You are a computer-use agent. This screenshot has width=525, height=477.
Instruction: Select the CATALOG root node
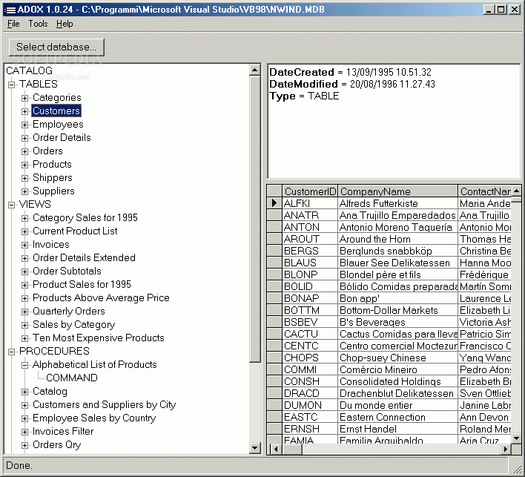(x=30, y=70)
